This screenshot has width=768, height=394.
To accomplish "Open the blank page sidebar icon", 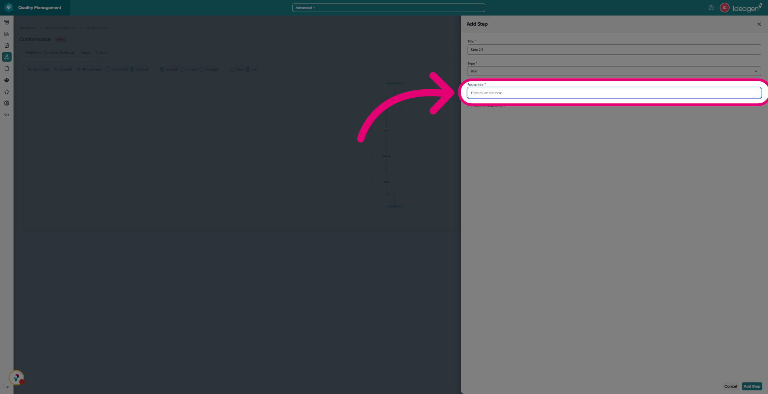I will coord(7,68).
